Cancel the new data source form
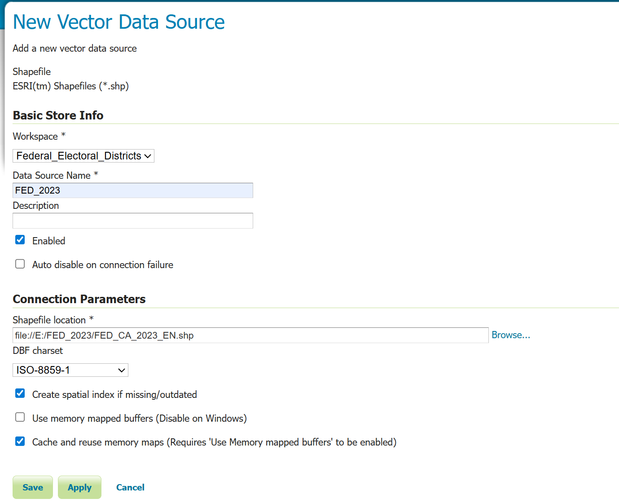Viewport: 619px width, 503px height. (x=130, y=487)
